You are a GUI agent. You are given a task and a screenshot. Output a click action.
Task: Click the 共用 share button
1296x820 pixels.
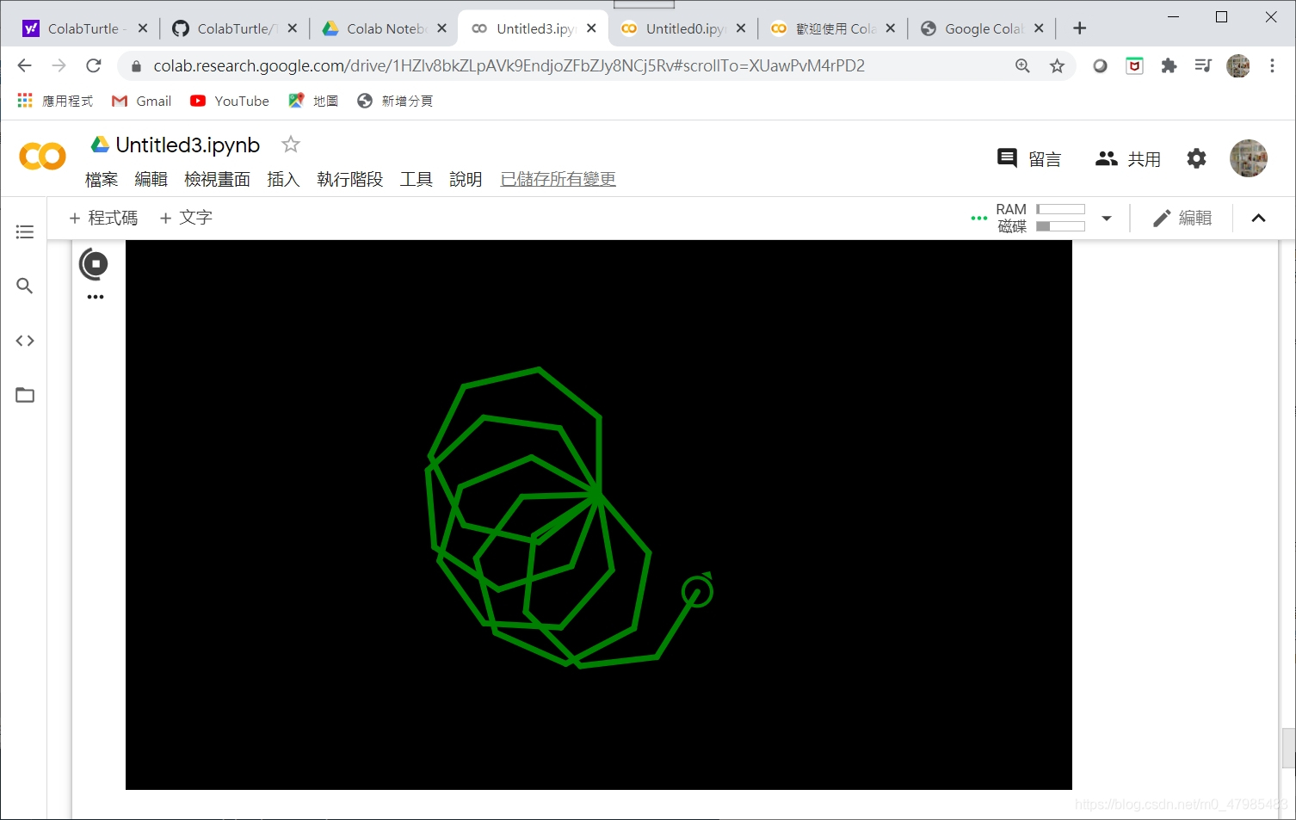click(1127, 158)
